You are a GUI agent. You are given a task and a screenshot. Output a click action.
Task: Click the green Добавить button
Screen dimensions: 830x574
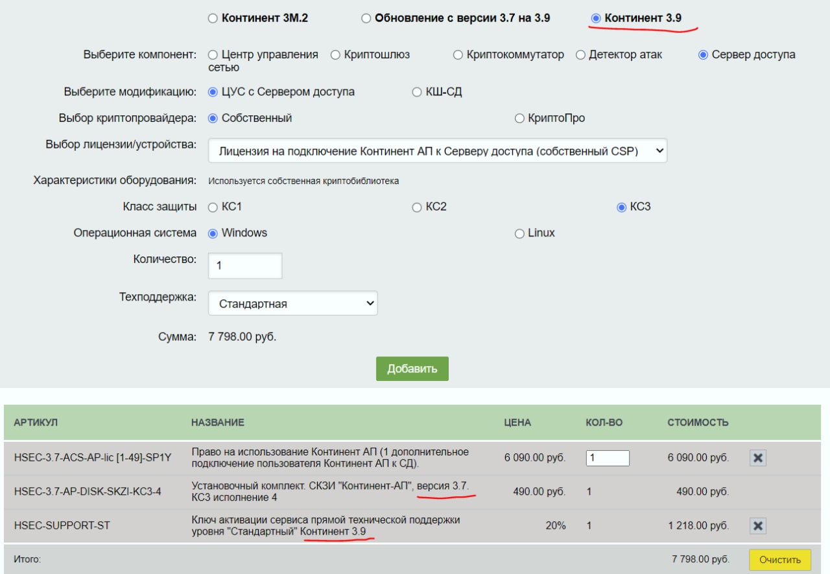click(412, 369)
